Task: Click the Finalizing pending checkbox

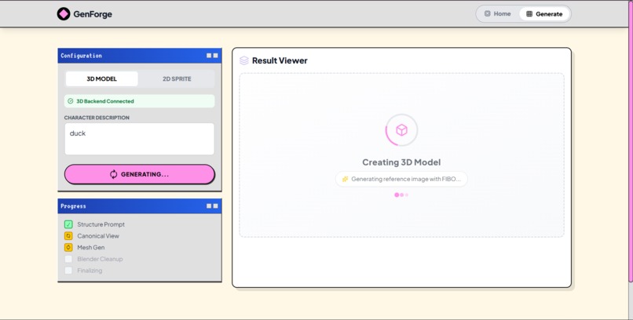Action: tap(68, 271)
